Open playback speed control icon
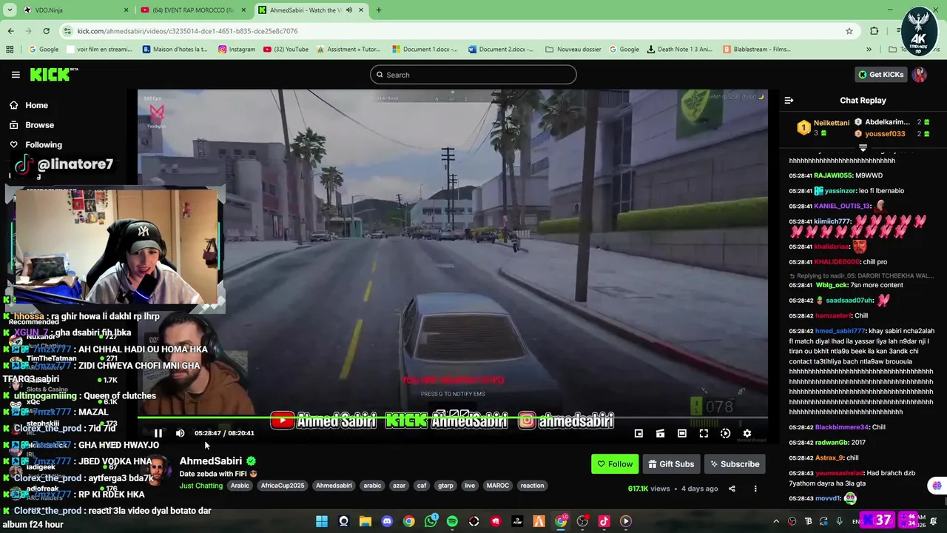 [x=725, y=433]
